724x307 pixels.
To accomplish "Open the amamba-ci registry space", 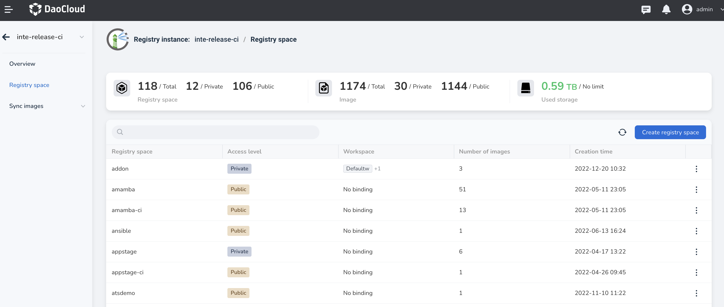I will tap(127, 210).
